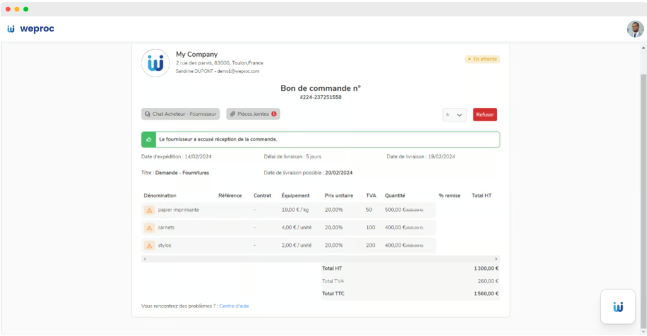Click the red attachment count badge
This screenshot has width=647, height=336.
coord(274,114)
